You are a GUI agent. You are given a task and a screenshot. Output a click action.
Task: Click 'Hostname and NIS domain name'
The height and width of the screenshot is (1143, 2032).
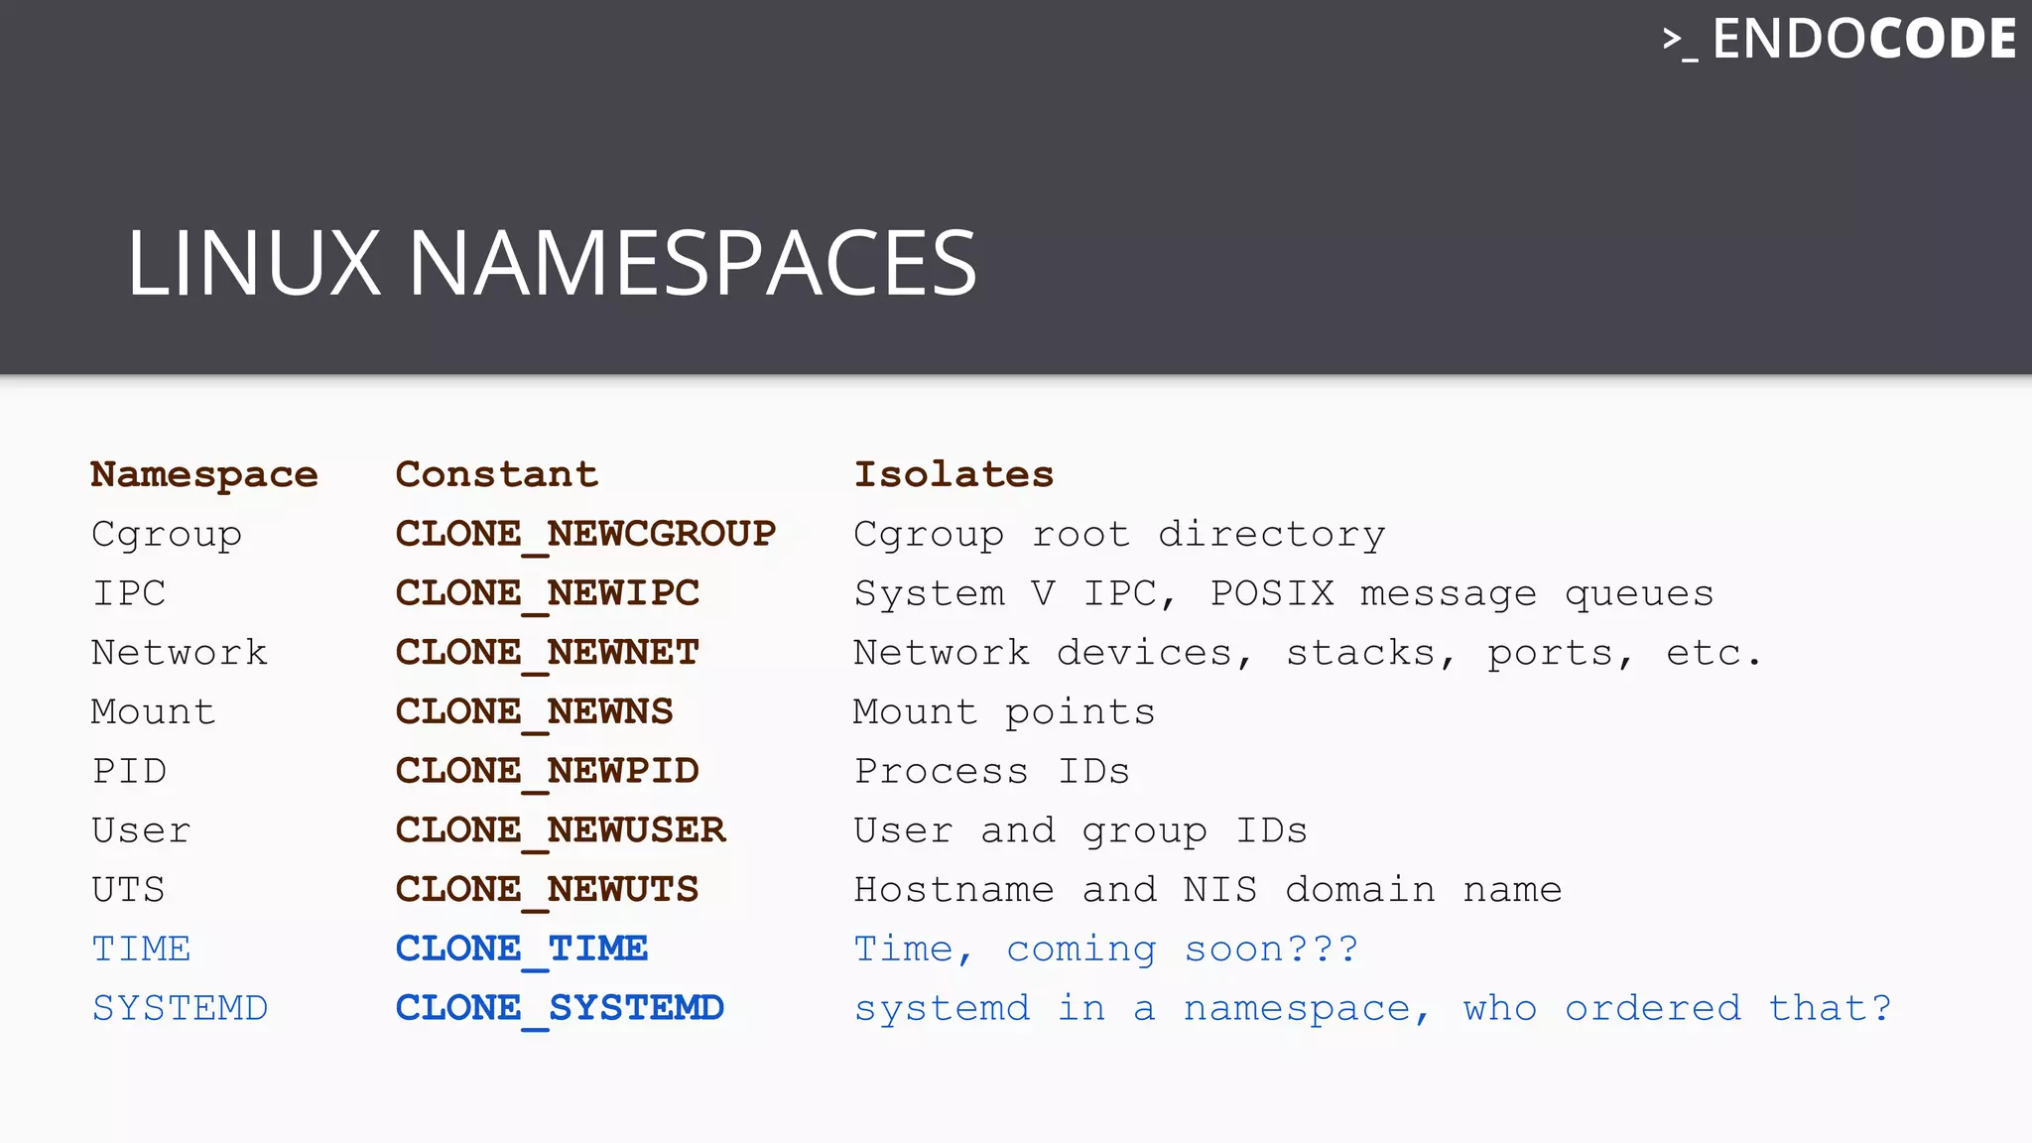tap(1207, 890)
